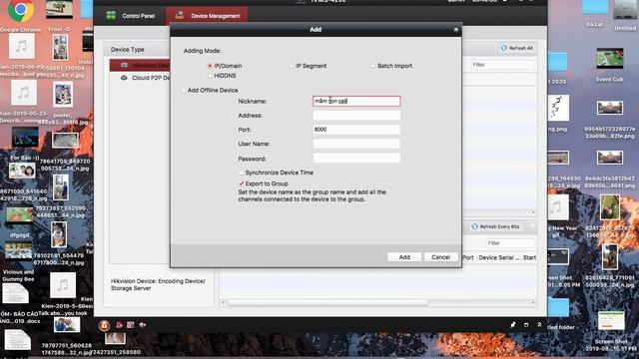The height and width of the screenshot is (359, 639).
Task: Select the IP/Domain adding mode
Action: 210,66
